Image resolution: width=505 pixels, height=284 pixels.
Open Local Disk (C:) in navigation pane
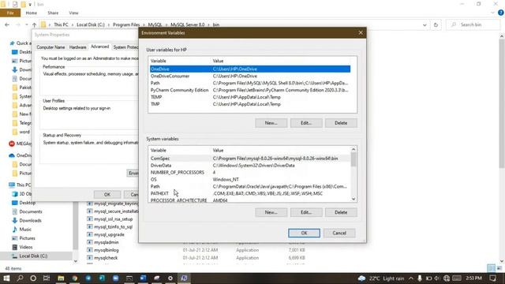click(x=33, y=256)
